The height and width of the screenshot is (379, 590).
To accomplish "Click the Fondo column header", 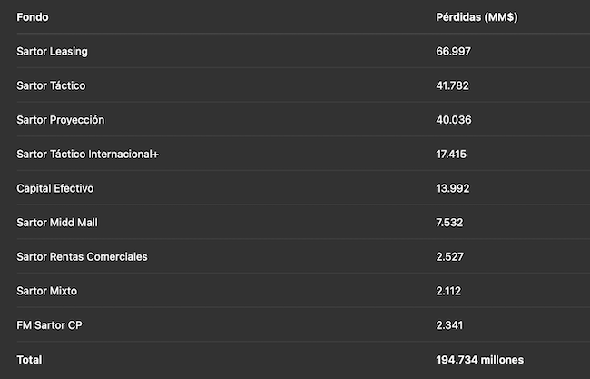I will point(33,17).
